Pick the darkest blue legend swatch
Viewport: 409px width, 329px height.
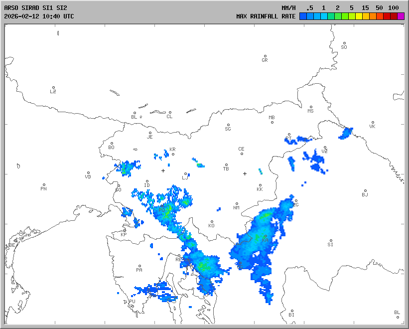click(303, 16)
